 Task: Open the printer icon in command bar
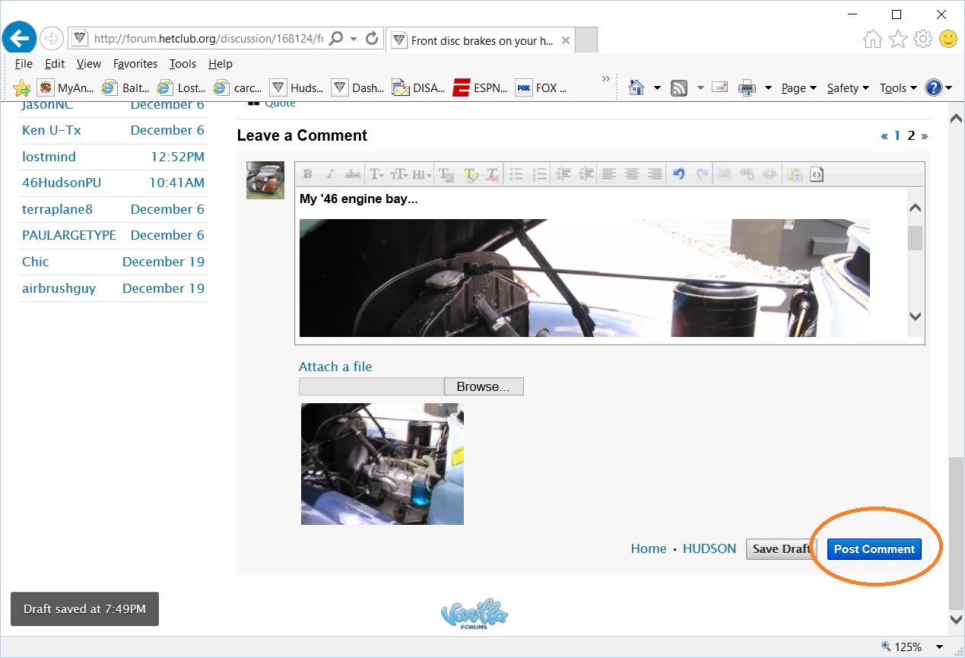coord(748,88)
